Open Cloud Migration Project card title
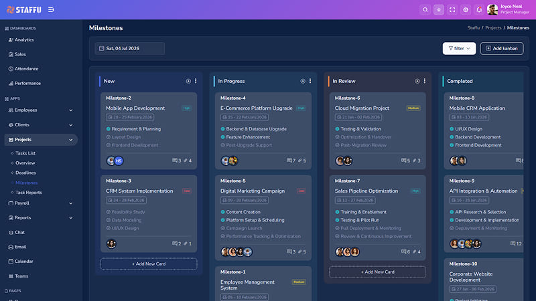Viewport: 536px width, 301px height. pyautogui.click(x=362, y=108)
